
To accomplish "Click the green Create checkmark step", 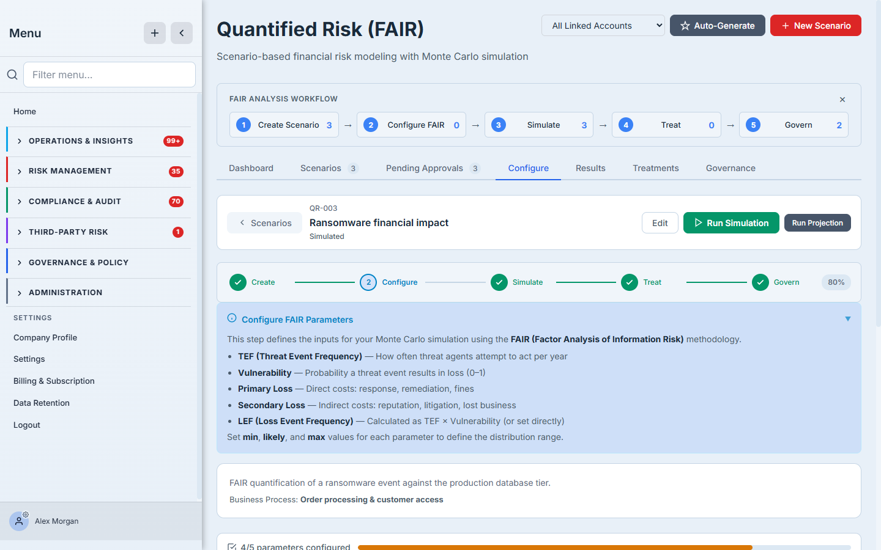I will pyautogui.click(x=238, y=282).
